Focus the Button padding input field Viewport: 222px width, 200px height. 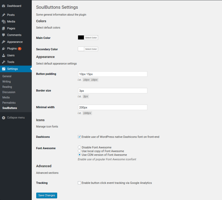click(112, 74)
